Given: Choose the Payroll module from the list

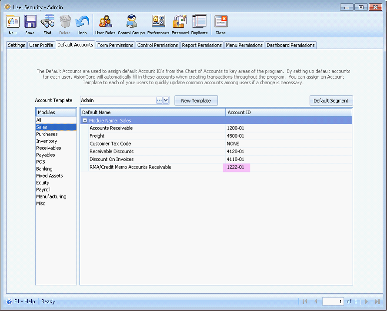Looking at the screenshot, I should (43, 190).
